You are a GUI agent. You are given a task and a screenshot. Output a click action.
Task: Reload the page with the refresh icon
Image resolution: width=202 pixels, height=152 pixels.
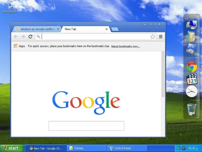click(30, 37)
